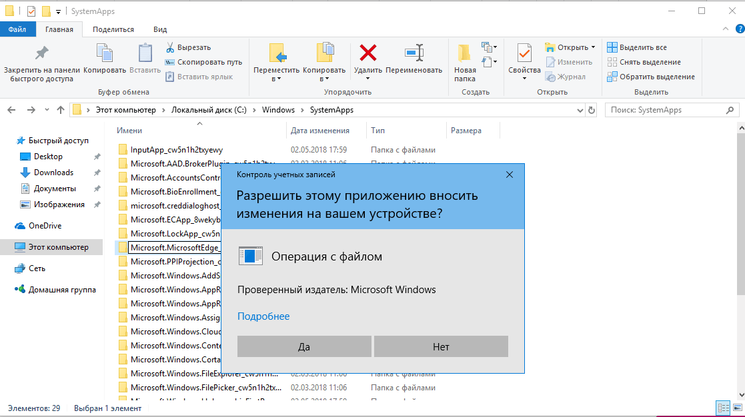The width and height of the screenshot is (745, 417).
Task: Click Выделить все
Action: click(637, 47)
